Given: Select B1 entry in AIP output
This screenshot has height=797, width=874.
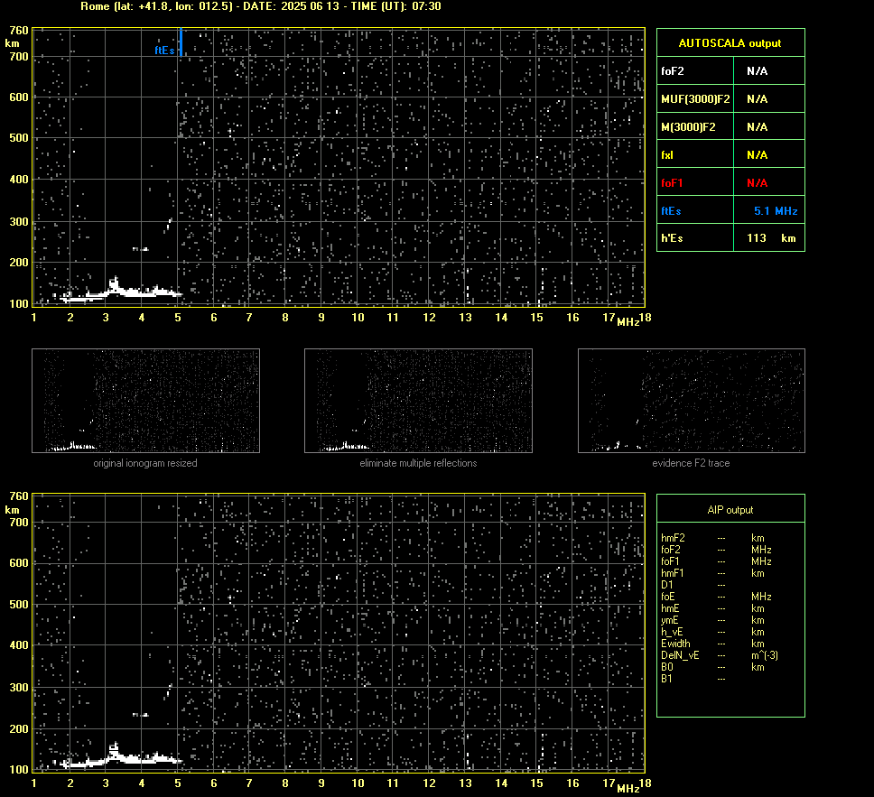Looking at the screenshot, I should (x=666, y=678).
